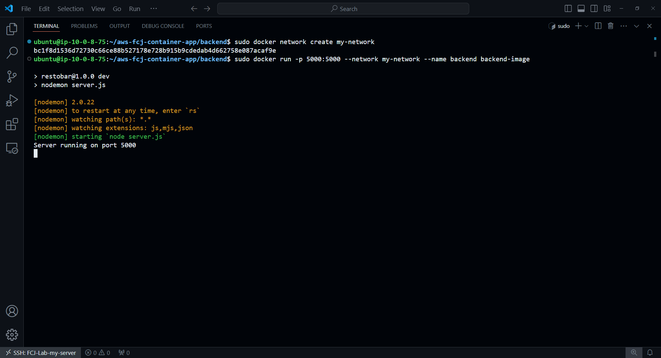Click the 'Server running on port 5000' line
The height and width of the screenshot is (358, 661).
85,145
